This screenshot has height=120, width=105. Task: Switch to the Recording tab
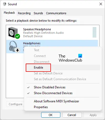coord(24,13)
